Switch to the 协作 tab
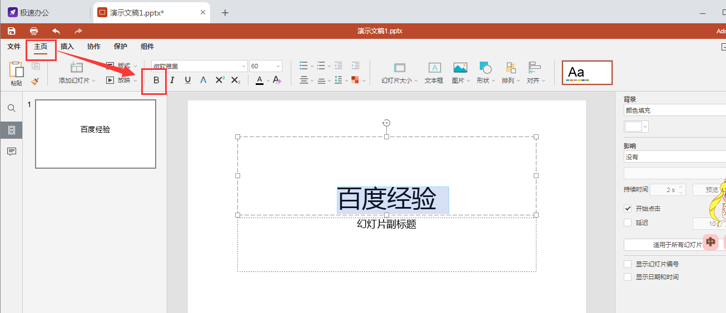726x313 pixels. click(x=94, y=47)
